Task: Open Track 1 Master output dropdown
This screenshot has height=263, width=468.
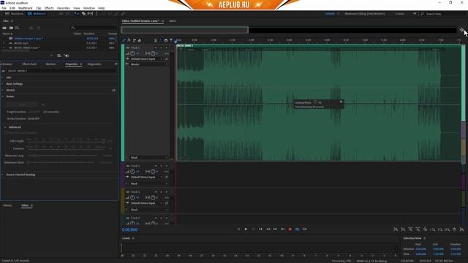Action: pos(148,64)
